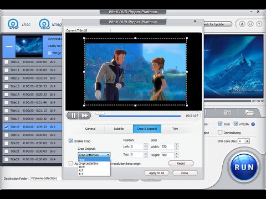Click the main preview seek bar
Screen dimensions: 266x199
[227, 101]
